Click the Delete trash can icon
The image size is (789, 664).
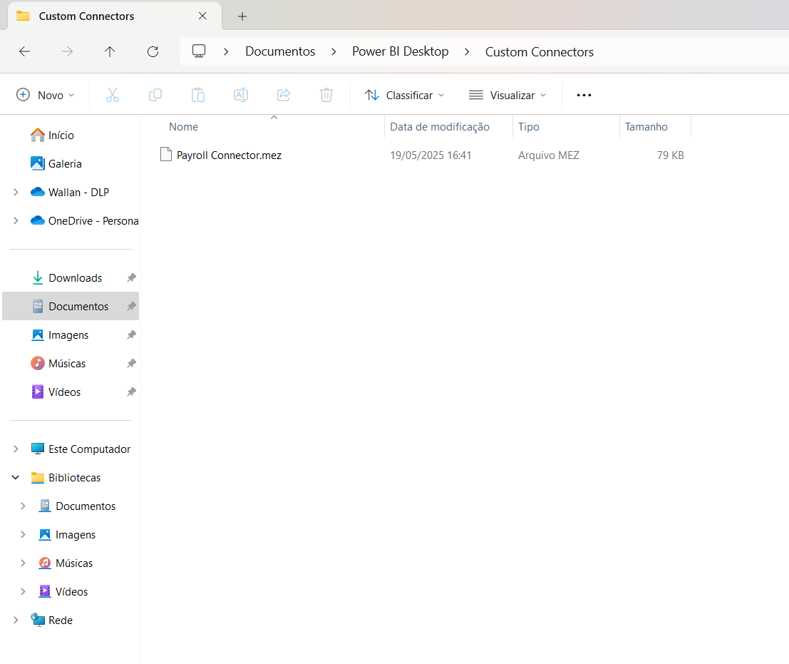[326, 95]
